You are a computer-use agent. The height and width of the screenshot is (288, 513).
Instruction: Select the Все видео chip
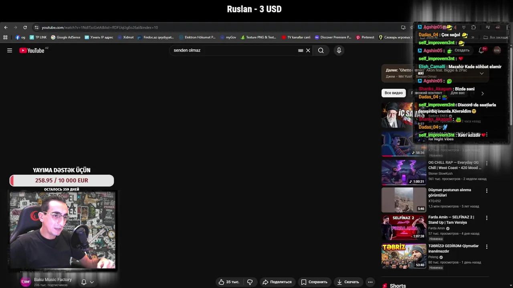point(394,93)
